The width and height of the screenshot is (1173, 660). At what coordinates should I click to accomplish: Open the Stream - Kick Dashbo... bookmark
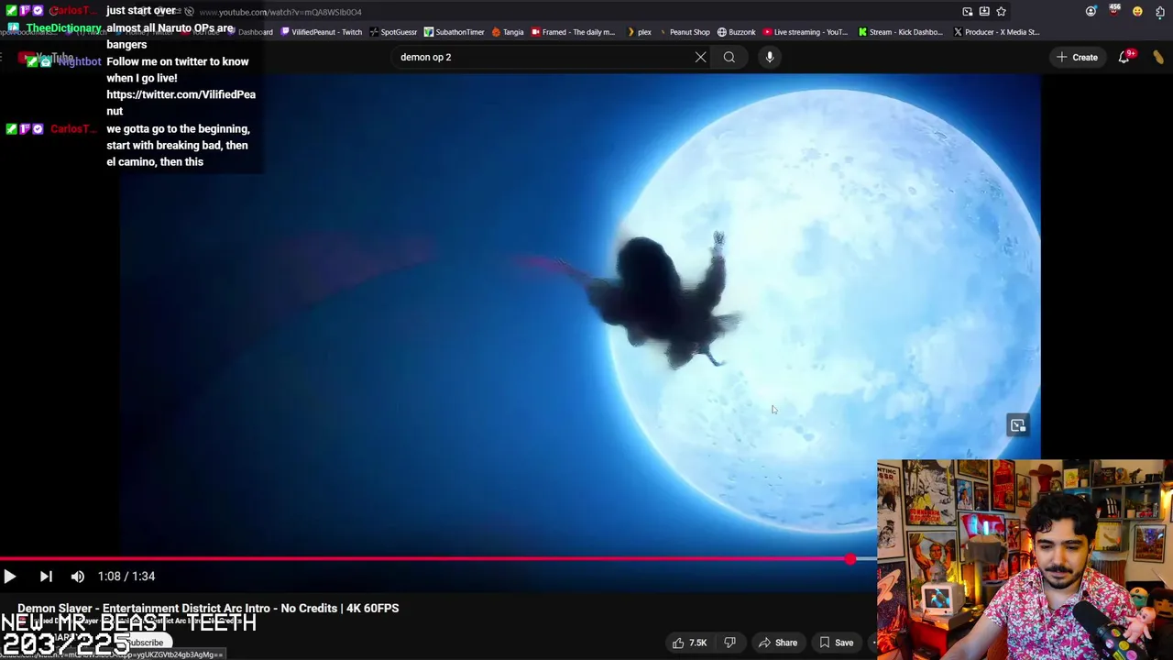click(x=900, y=32)
